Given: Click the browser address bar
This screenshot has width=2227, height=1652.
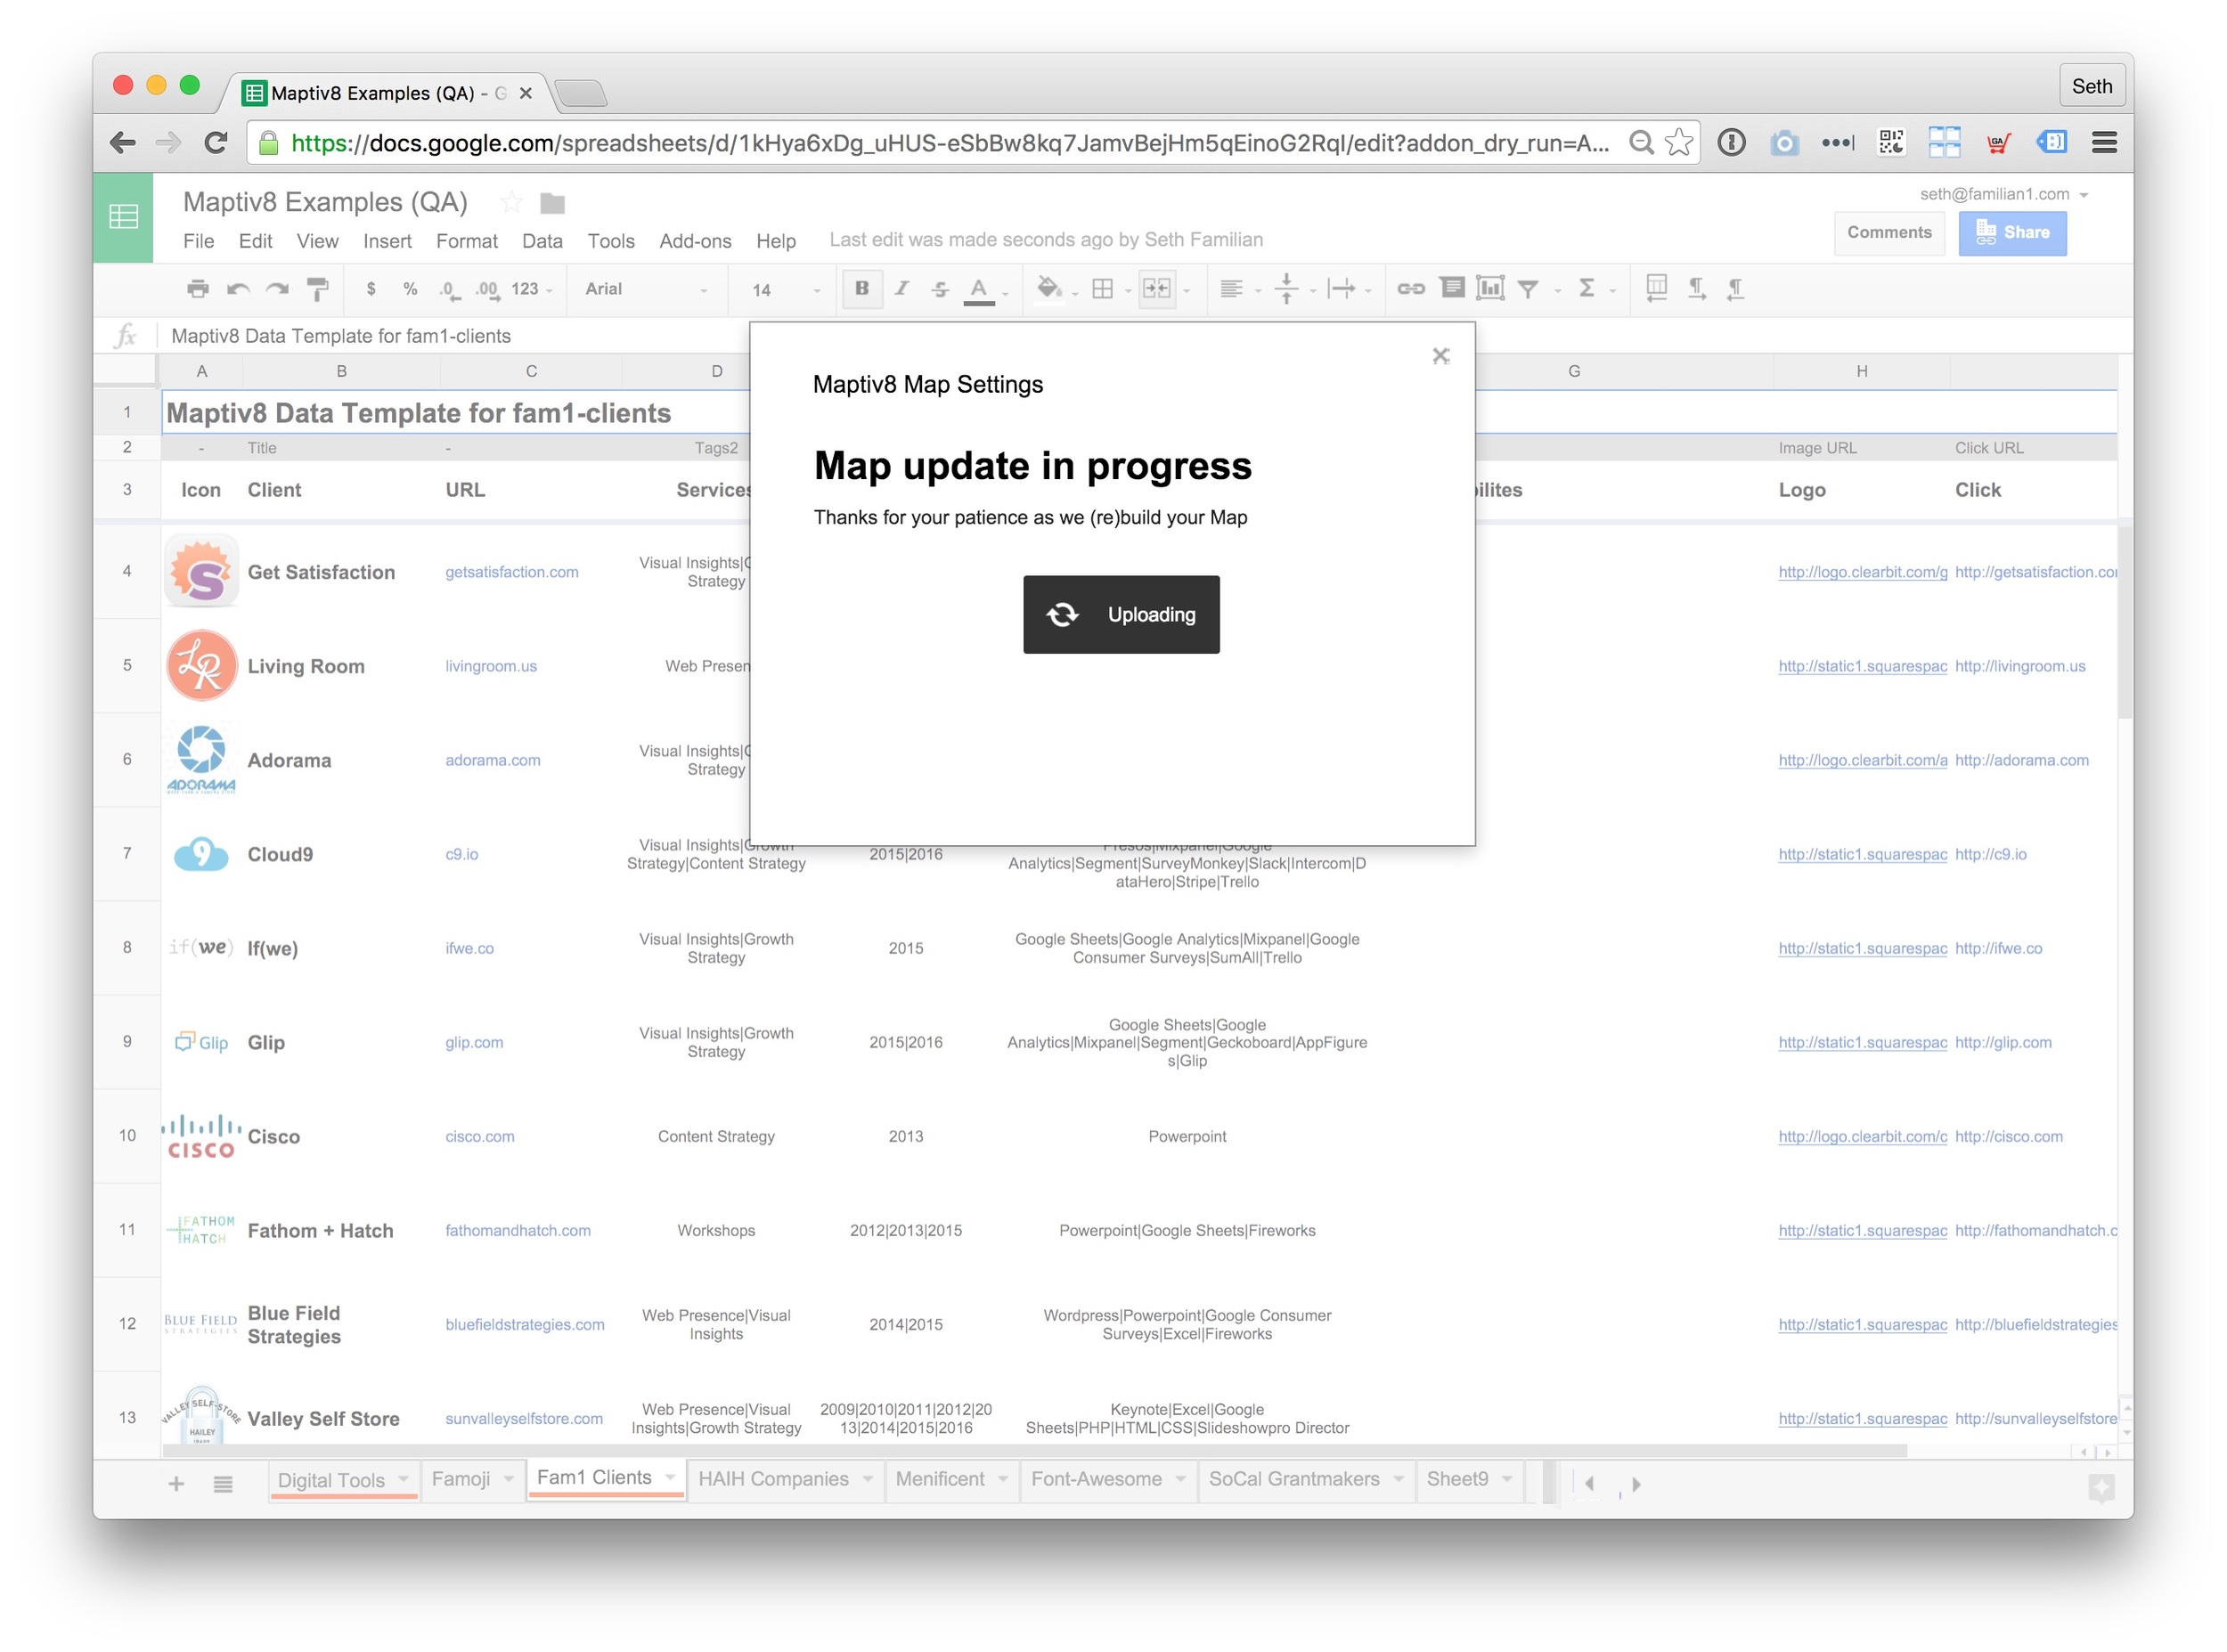Looking at the screenshot, I should coord(950,143).
